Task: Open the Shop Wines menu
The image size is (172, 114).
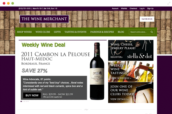Action: 24,32
